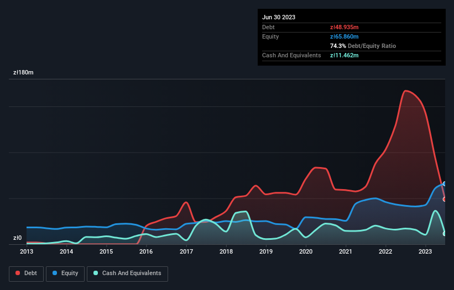
Task: Click the 2020 x-axis label
Action: click(306, 251)
